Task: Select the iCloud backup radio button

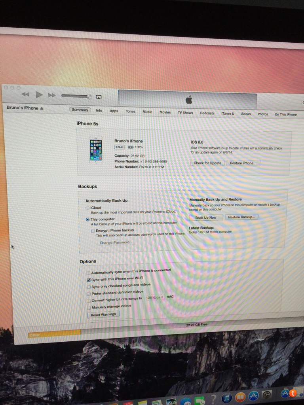Action: pos(87,208)
